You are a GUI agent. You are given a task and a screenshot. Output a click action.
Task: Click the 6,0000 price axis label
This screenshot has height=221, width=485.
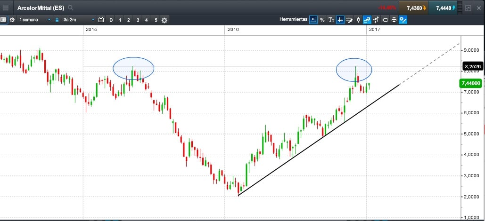coord(472,113)
